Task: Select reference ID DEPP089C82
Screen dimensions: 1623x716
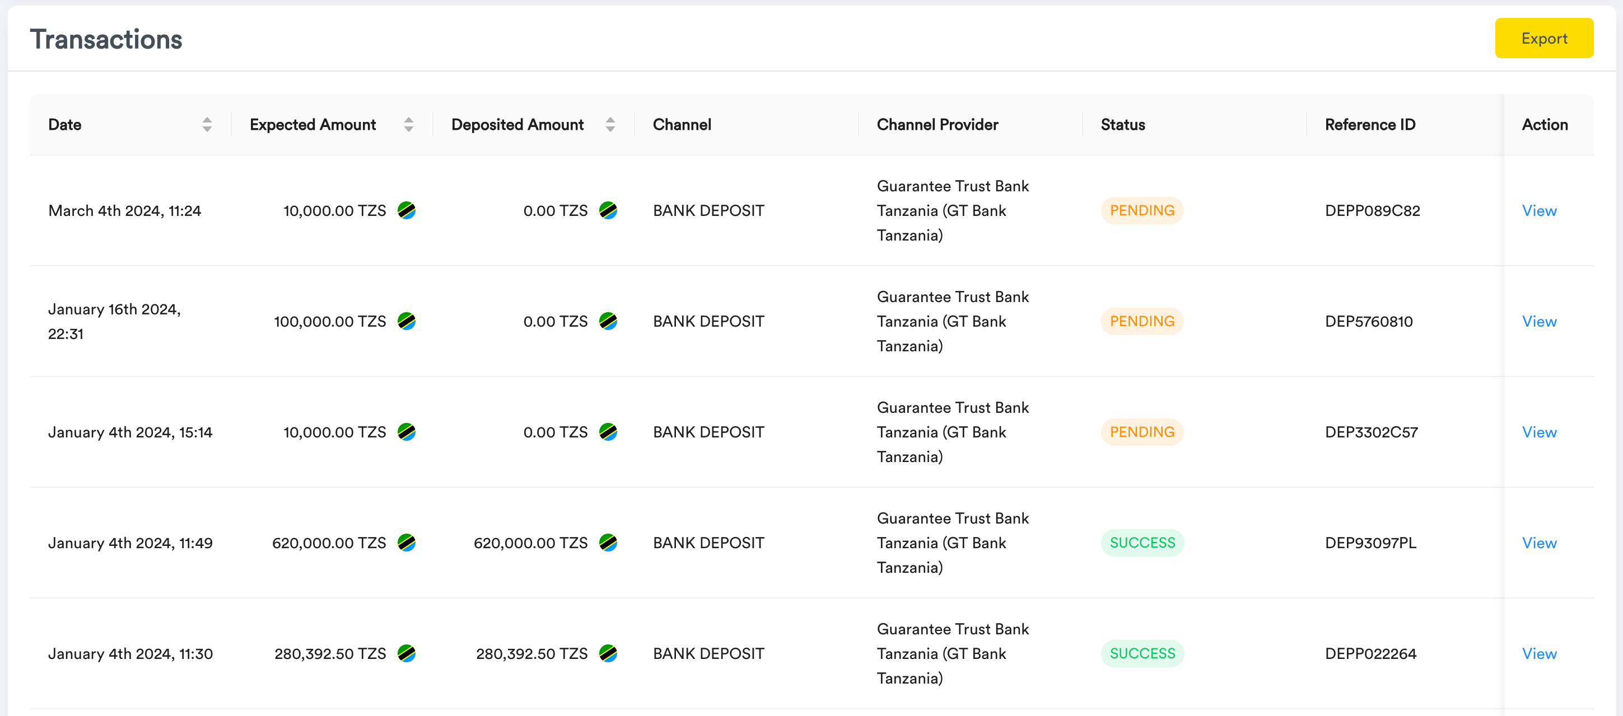Action: [x=1372, y=211]
